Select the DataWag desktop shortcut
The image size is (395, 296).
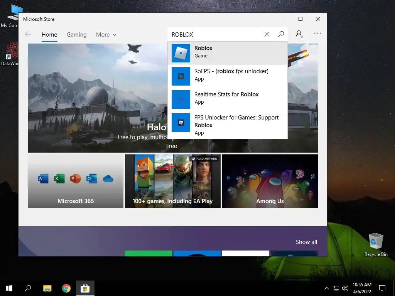tap(9, 54)
